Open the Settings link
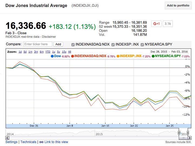Screen dimensions: 195x146 coord(11,142)
